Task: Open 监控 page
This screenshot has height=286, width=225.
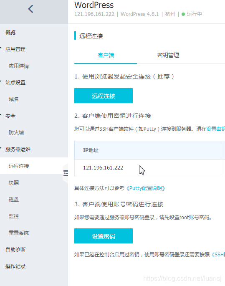Action: 14,216
